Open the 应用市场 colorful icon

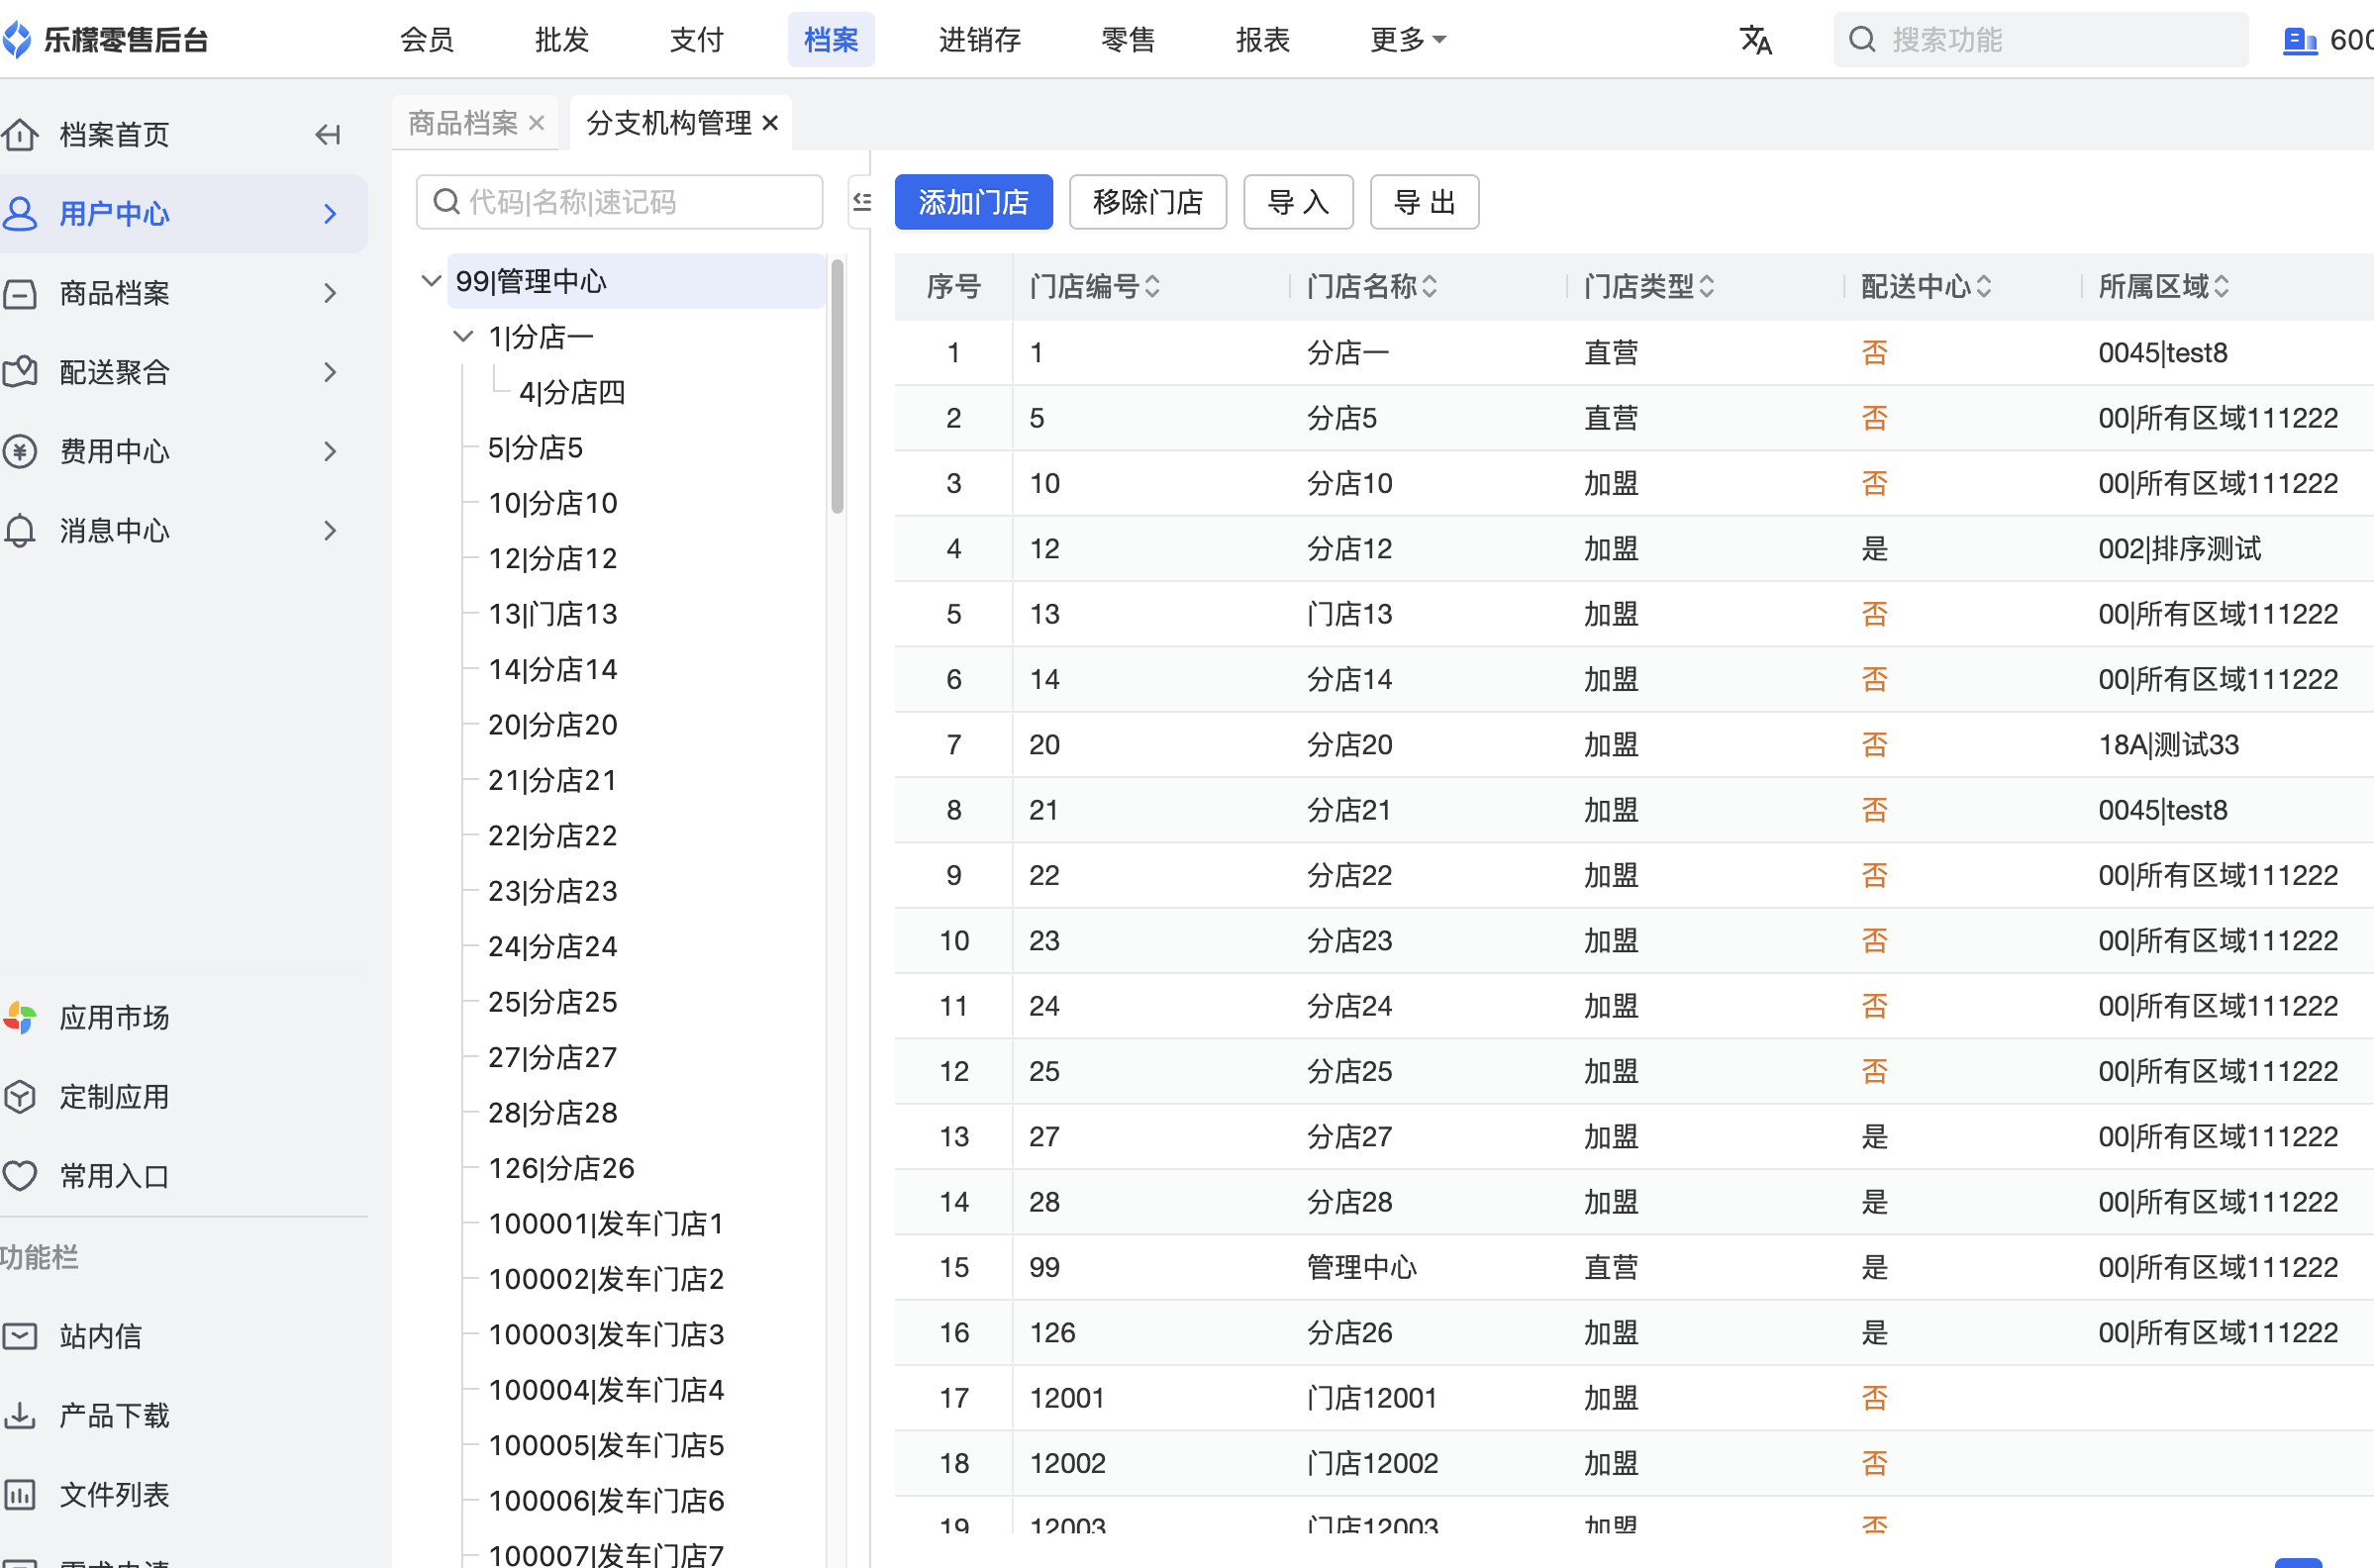click(x=20, y=1017)
